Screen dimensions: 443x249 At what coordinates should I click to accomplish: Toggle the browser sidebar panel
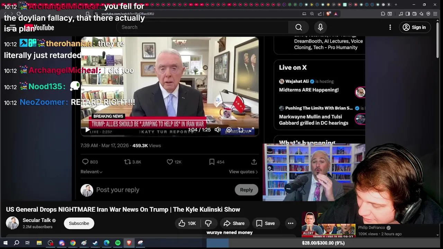407,14
